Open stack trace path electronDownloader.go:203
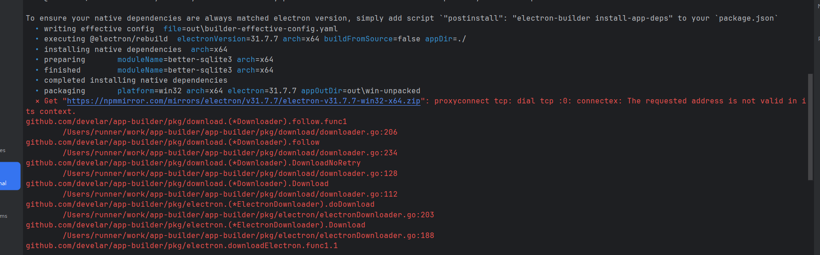This screenshot has width=820, height=255. [x=248, y=215]
